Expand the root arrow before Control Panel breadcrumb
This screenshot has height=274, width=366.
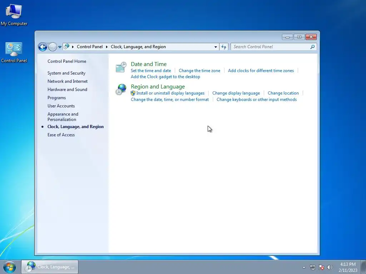click(73, 47)
